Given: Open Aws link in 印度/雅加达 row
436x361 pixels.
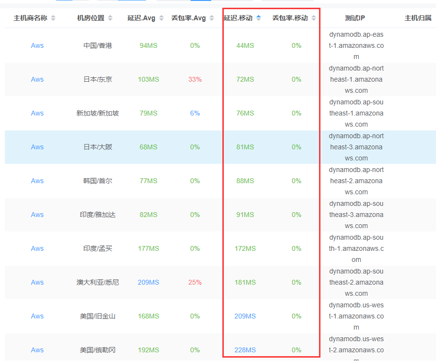Looking at the screenshot, I should tap(37, 215).
